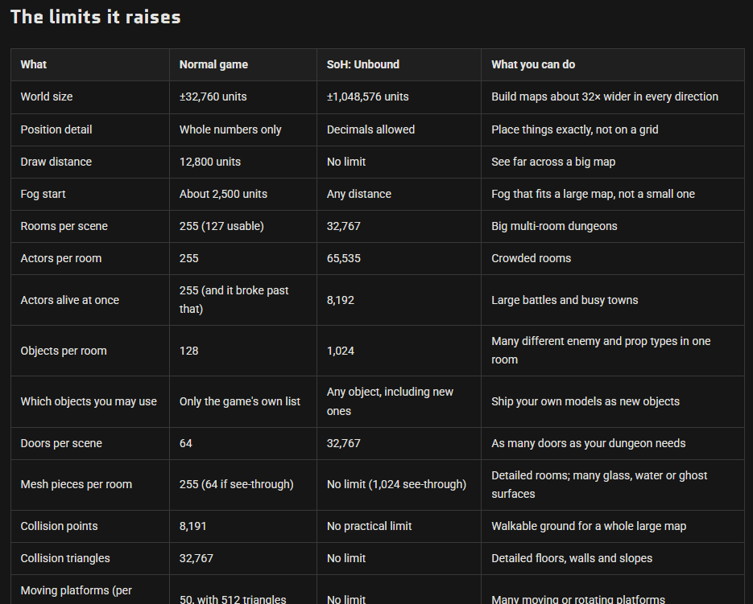753x604 pixels.
Task: Select the 'What you can do' column header
Action: pos(533,64)
